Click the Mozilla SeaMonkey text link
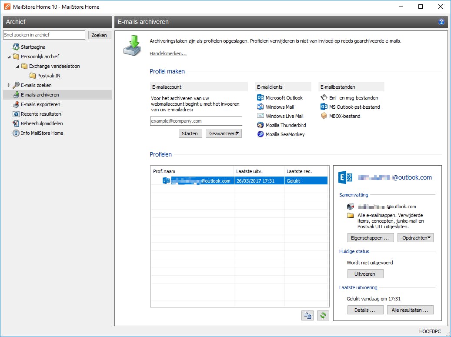 285,134
